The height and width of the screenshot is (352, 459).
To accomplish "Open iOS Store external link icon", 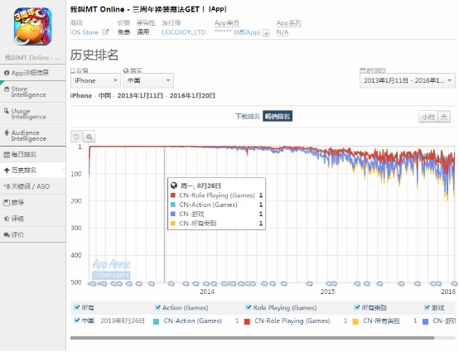I will pos(105,32).
